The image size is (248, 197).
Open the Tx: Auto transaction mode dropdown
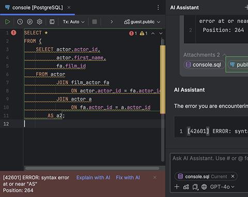[x=74, y=22]
